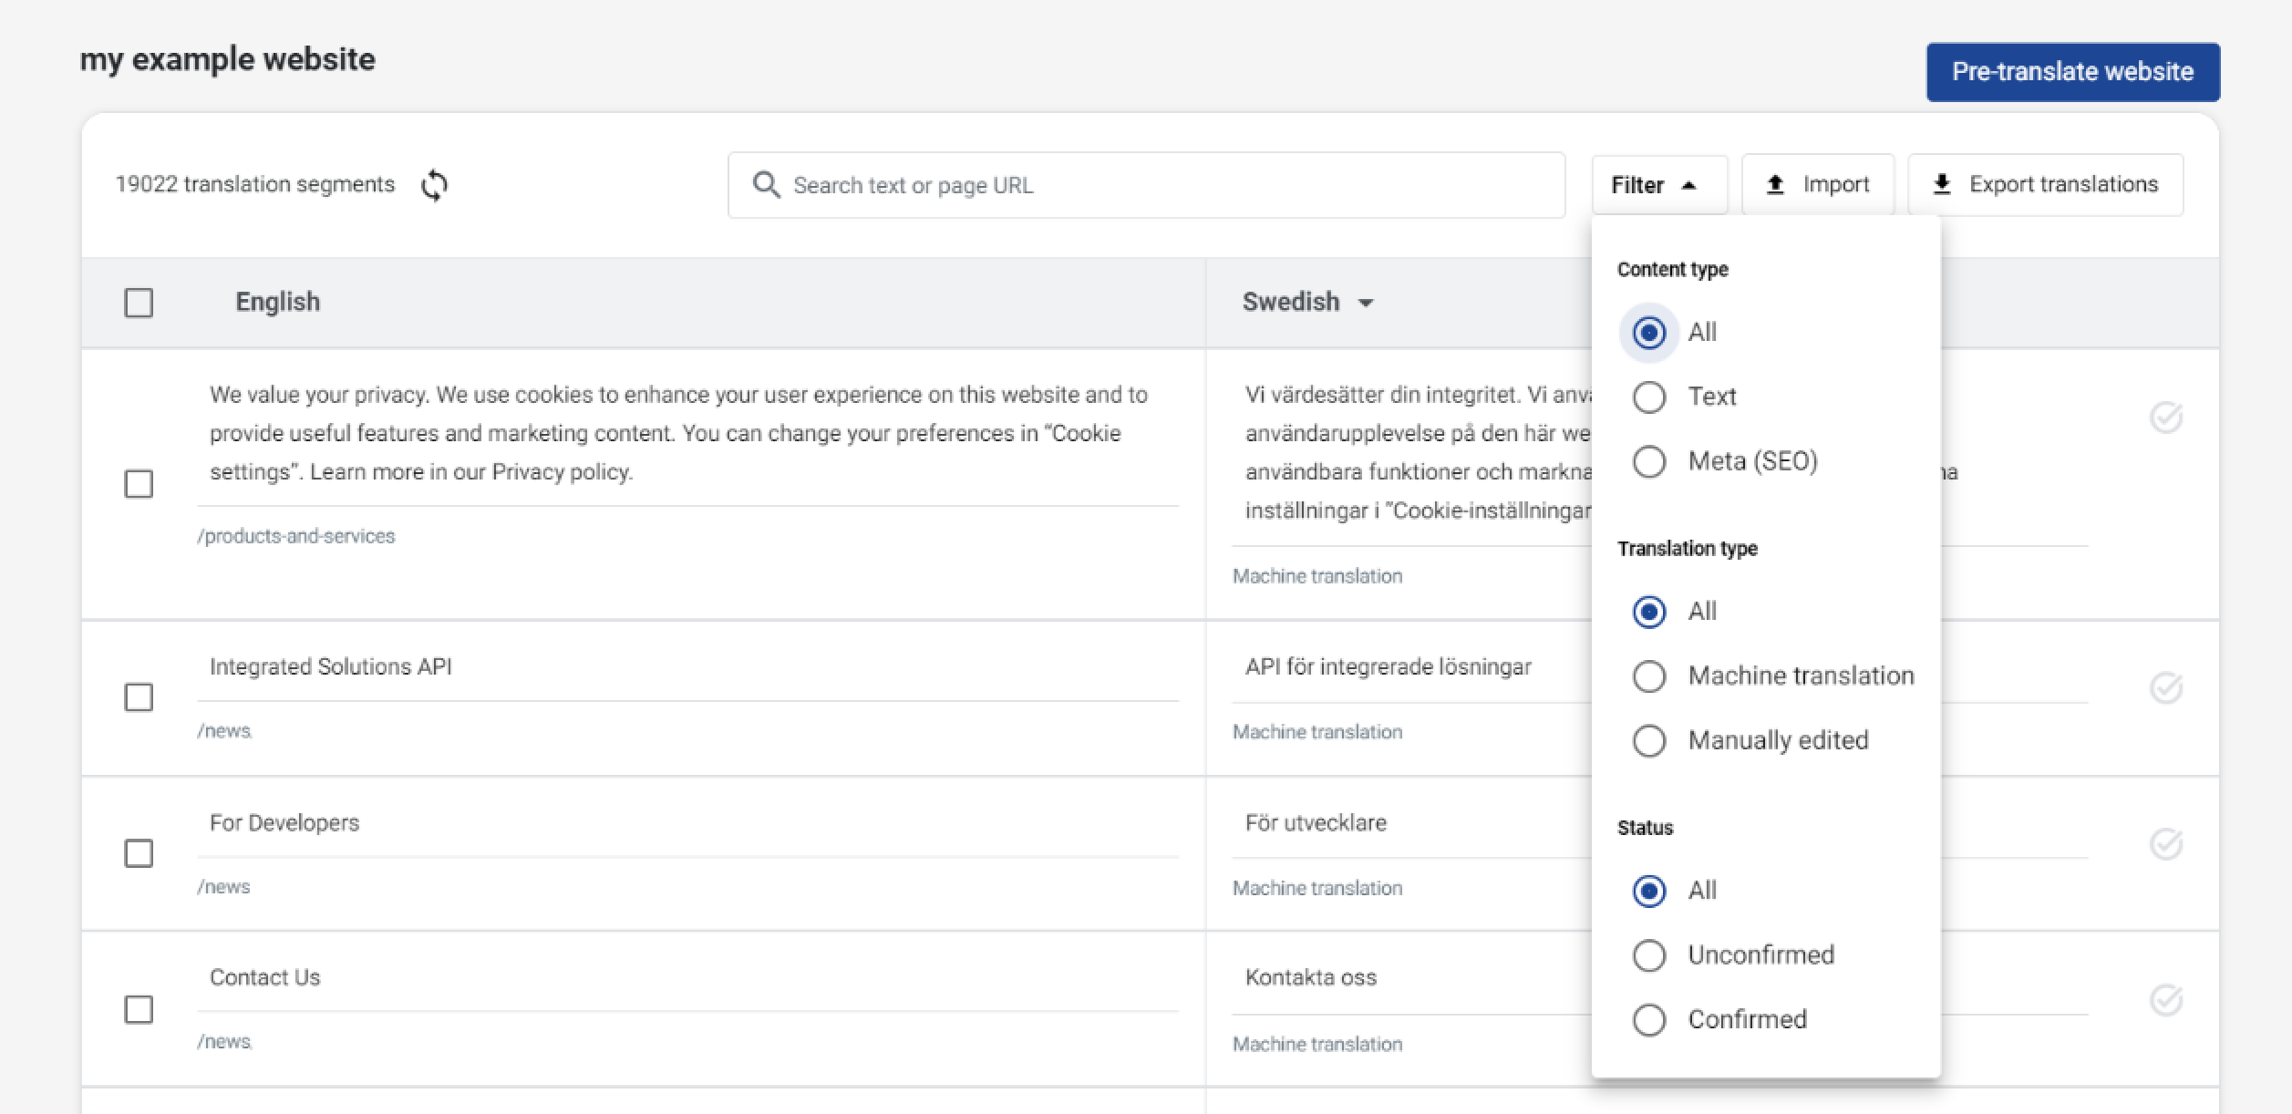
Task: Click Export translations button
Action: 2046,185
